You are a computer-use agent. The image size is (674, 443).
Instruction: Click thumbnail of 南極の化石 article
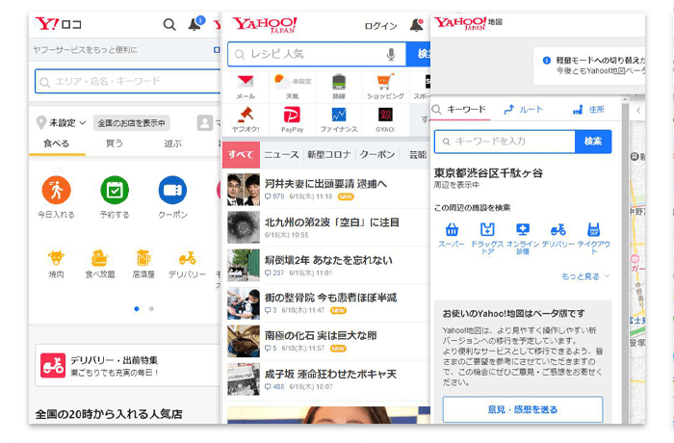click(x=244, y=341)
